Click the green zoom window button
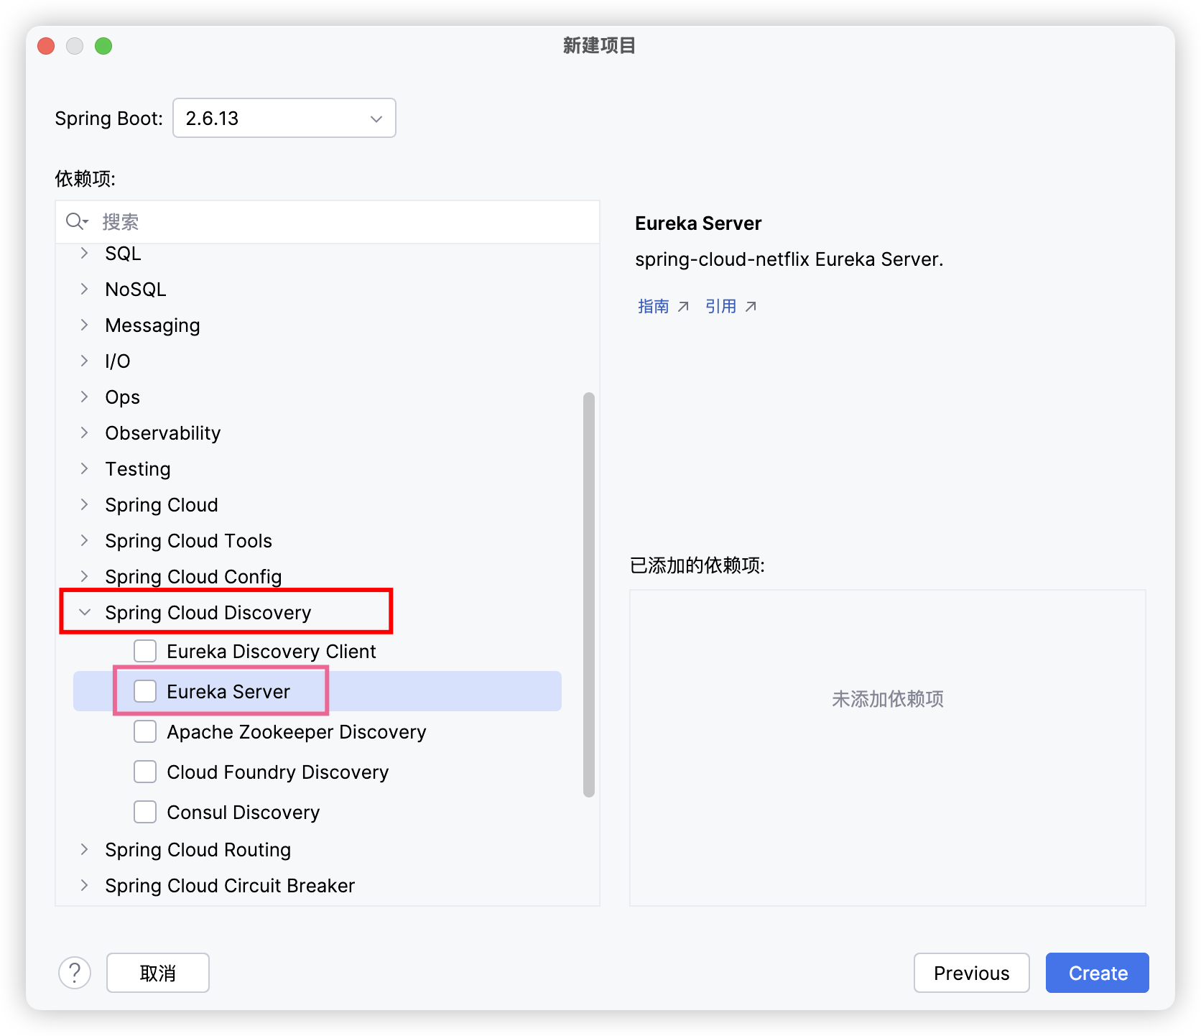The height and width of the screenshot is (1036, 1201). click(103, 46)
